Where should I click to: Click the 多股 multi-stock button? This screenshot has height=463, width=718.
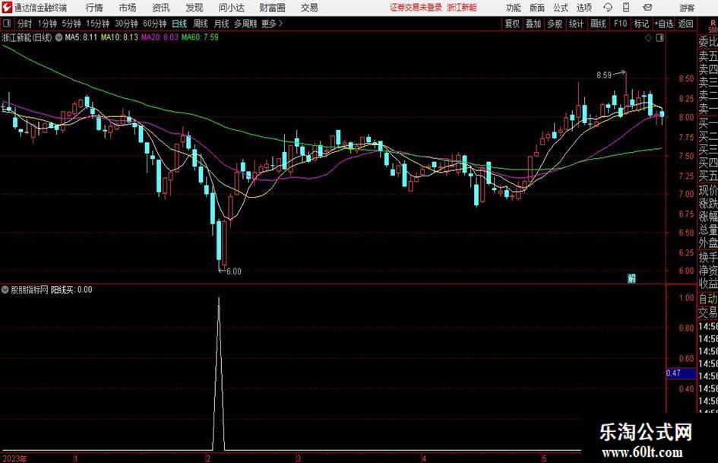point(555,24)
